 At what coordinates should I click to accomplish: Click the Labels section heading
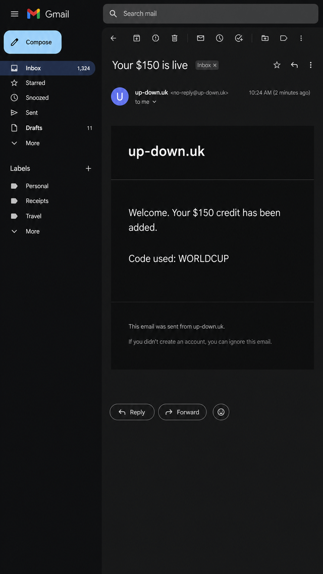20,169
